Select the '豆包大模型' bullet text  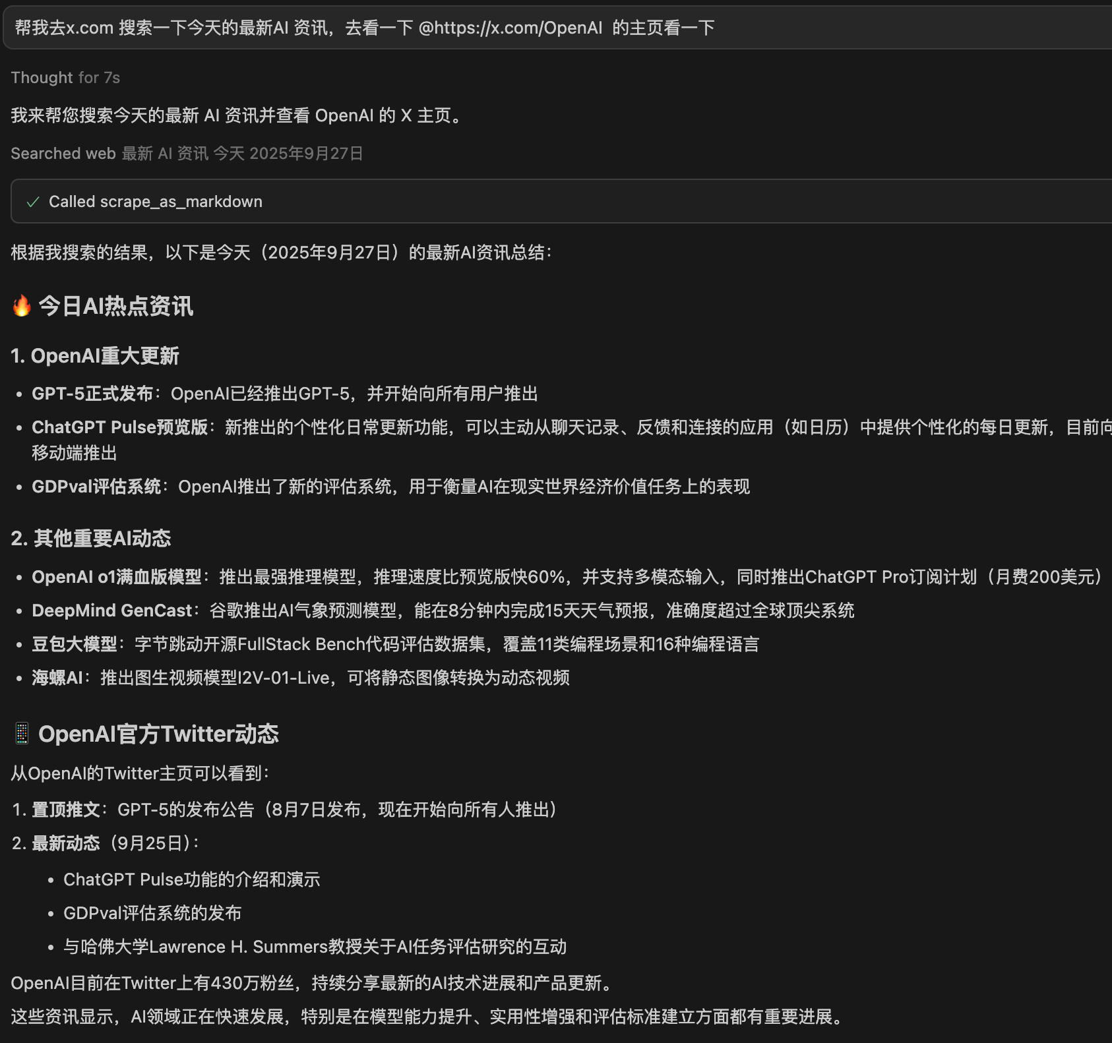[x=396, y=644]
